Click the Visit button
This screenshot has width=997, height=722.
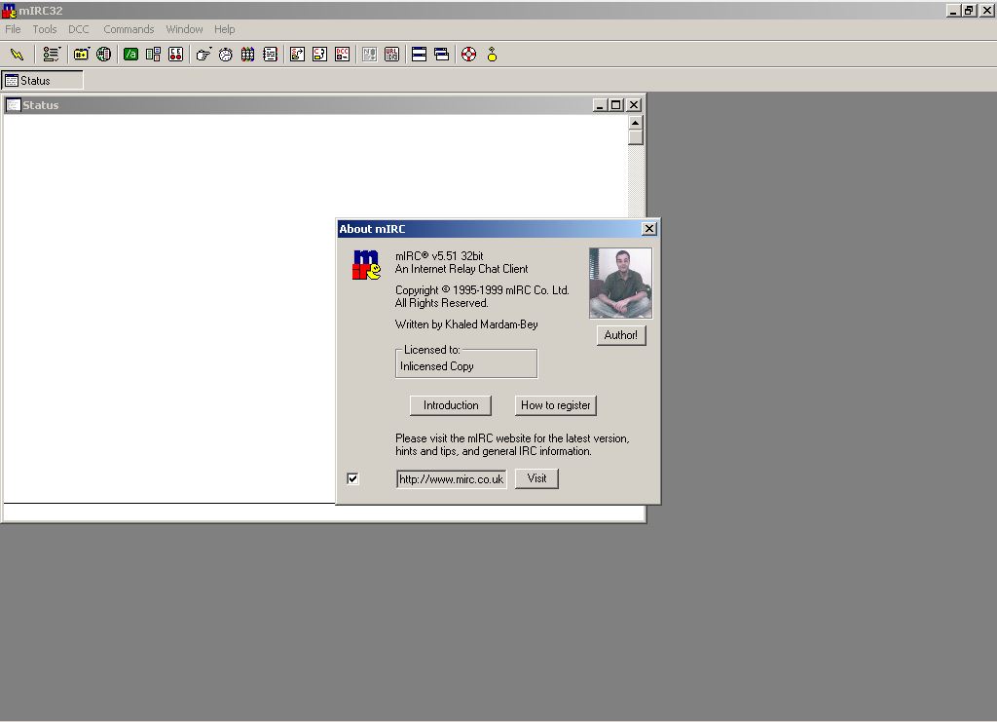pos(536,478)
